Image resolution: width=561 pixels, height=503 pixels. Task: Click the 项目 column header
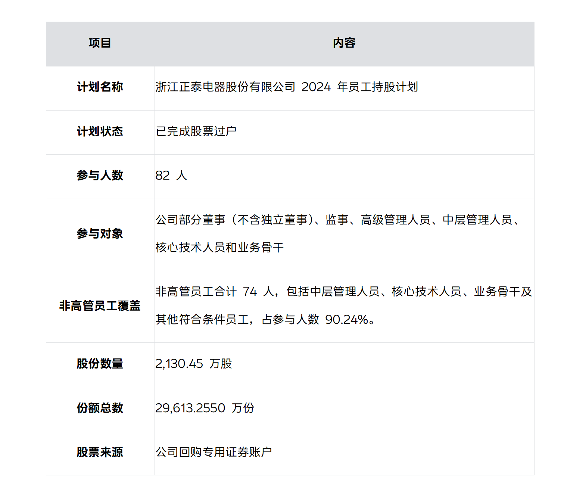[100, 43]
